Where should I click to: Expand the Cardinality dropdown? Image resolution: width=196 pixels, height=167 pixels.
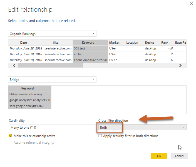click(x=52, y=128)
